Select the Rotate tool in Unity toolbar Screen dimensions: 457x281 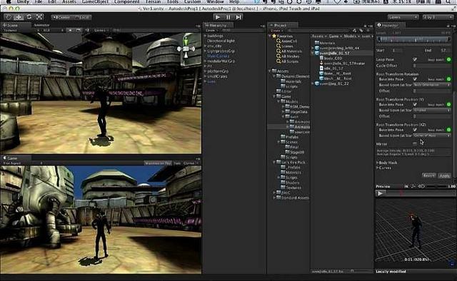(29, 17)
